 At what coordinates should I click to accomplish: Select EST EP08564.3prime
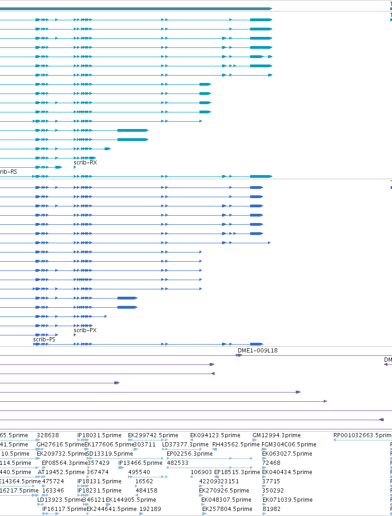point(64,463)
